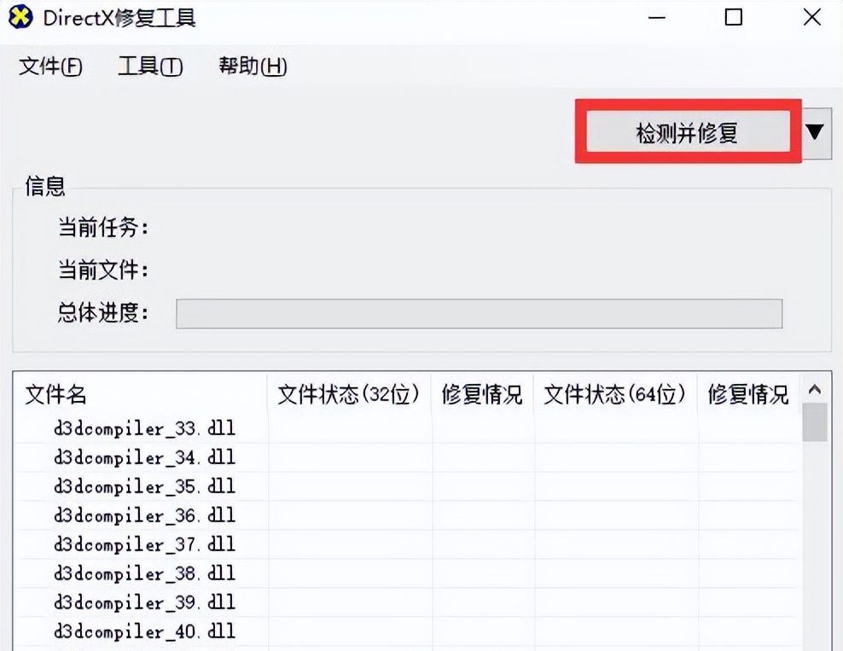This screenshot has height=651, width=843.
Task: Sort by the 文件名 column header
Action: click(x=56, y=394)
